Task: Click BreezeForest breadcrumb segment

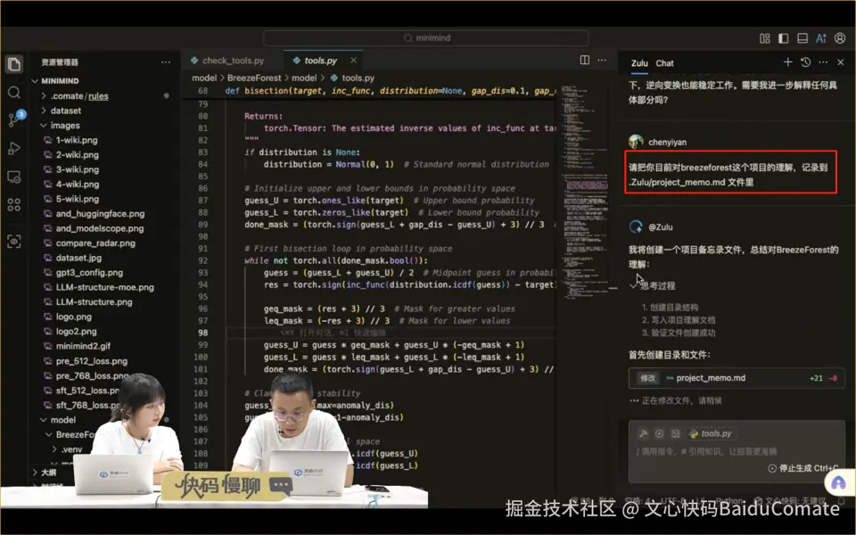Action: [x=254, y=78]
